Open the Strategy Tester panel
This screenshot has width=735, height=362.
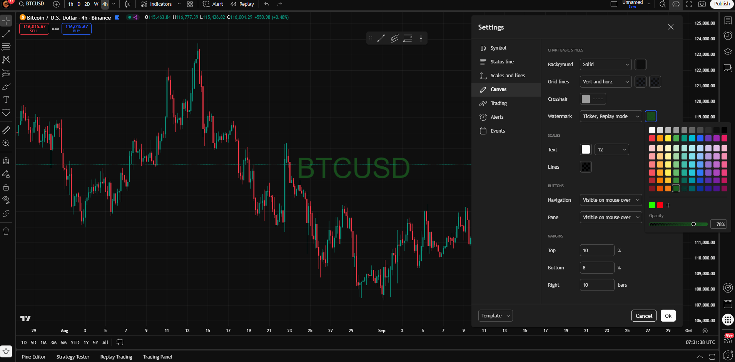(73, 357)
